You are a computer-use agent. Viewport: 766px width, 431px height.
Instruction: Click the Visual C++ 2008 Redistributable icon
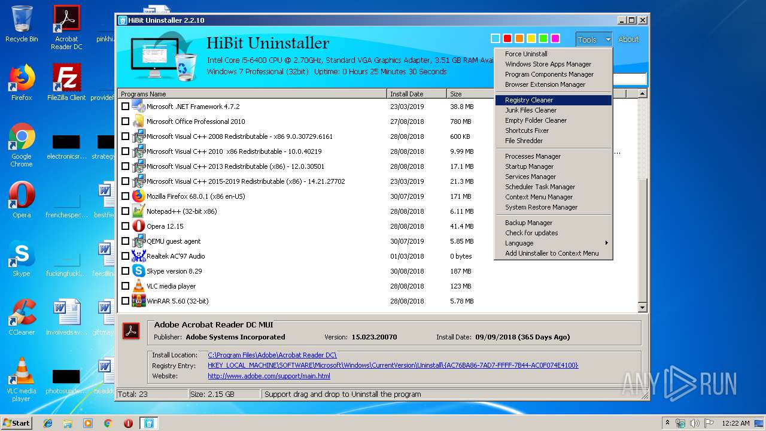[139, 136]
